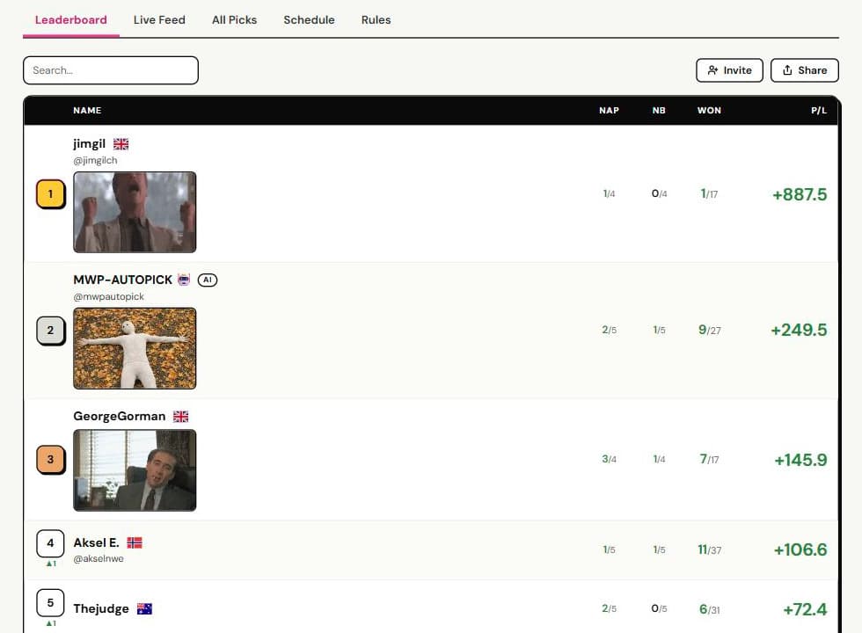Click Thejudge's 0/5 NB value
This screenshot has height=633, width=862.
(659, 608)
